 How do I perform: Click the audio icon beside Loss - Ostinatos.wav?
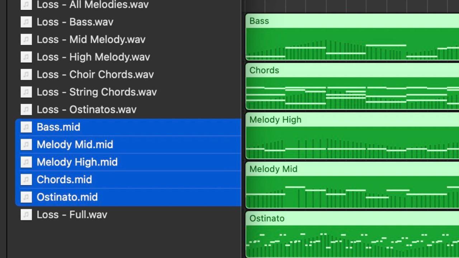26,110
